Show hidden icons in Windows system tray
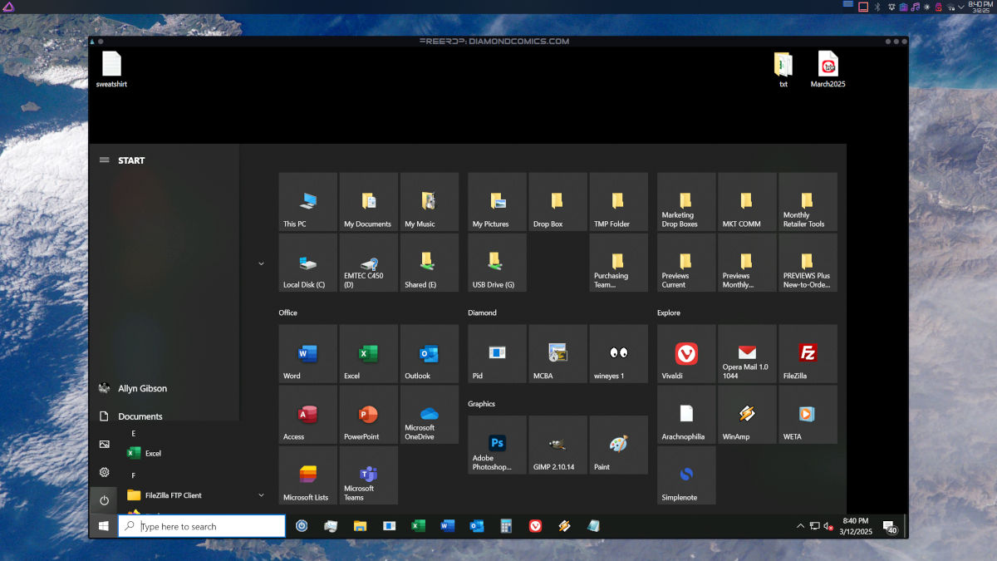 [800, 526]
